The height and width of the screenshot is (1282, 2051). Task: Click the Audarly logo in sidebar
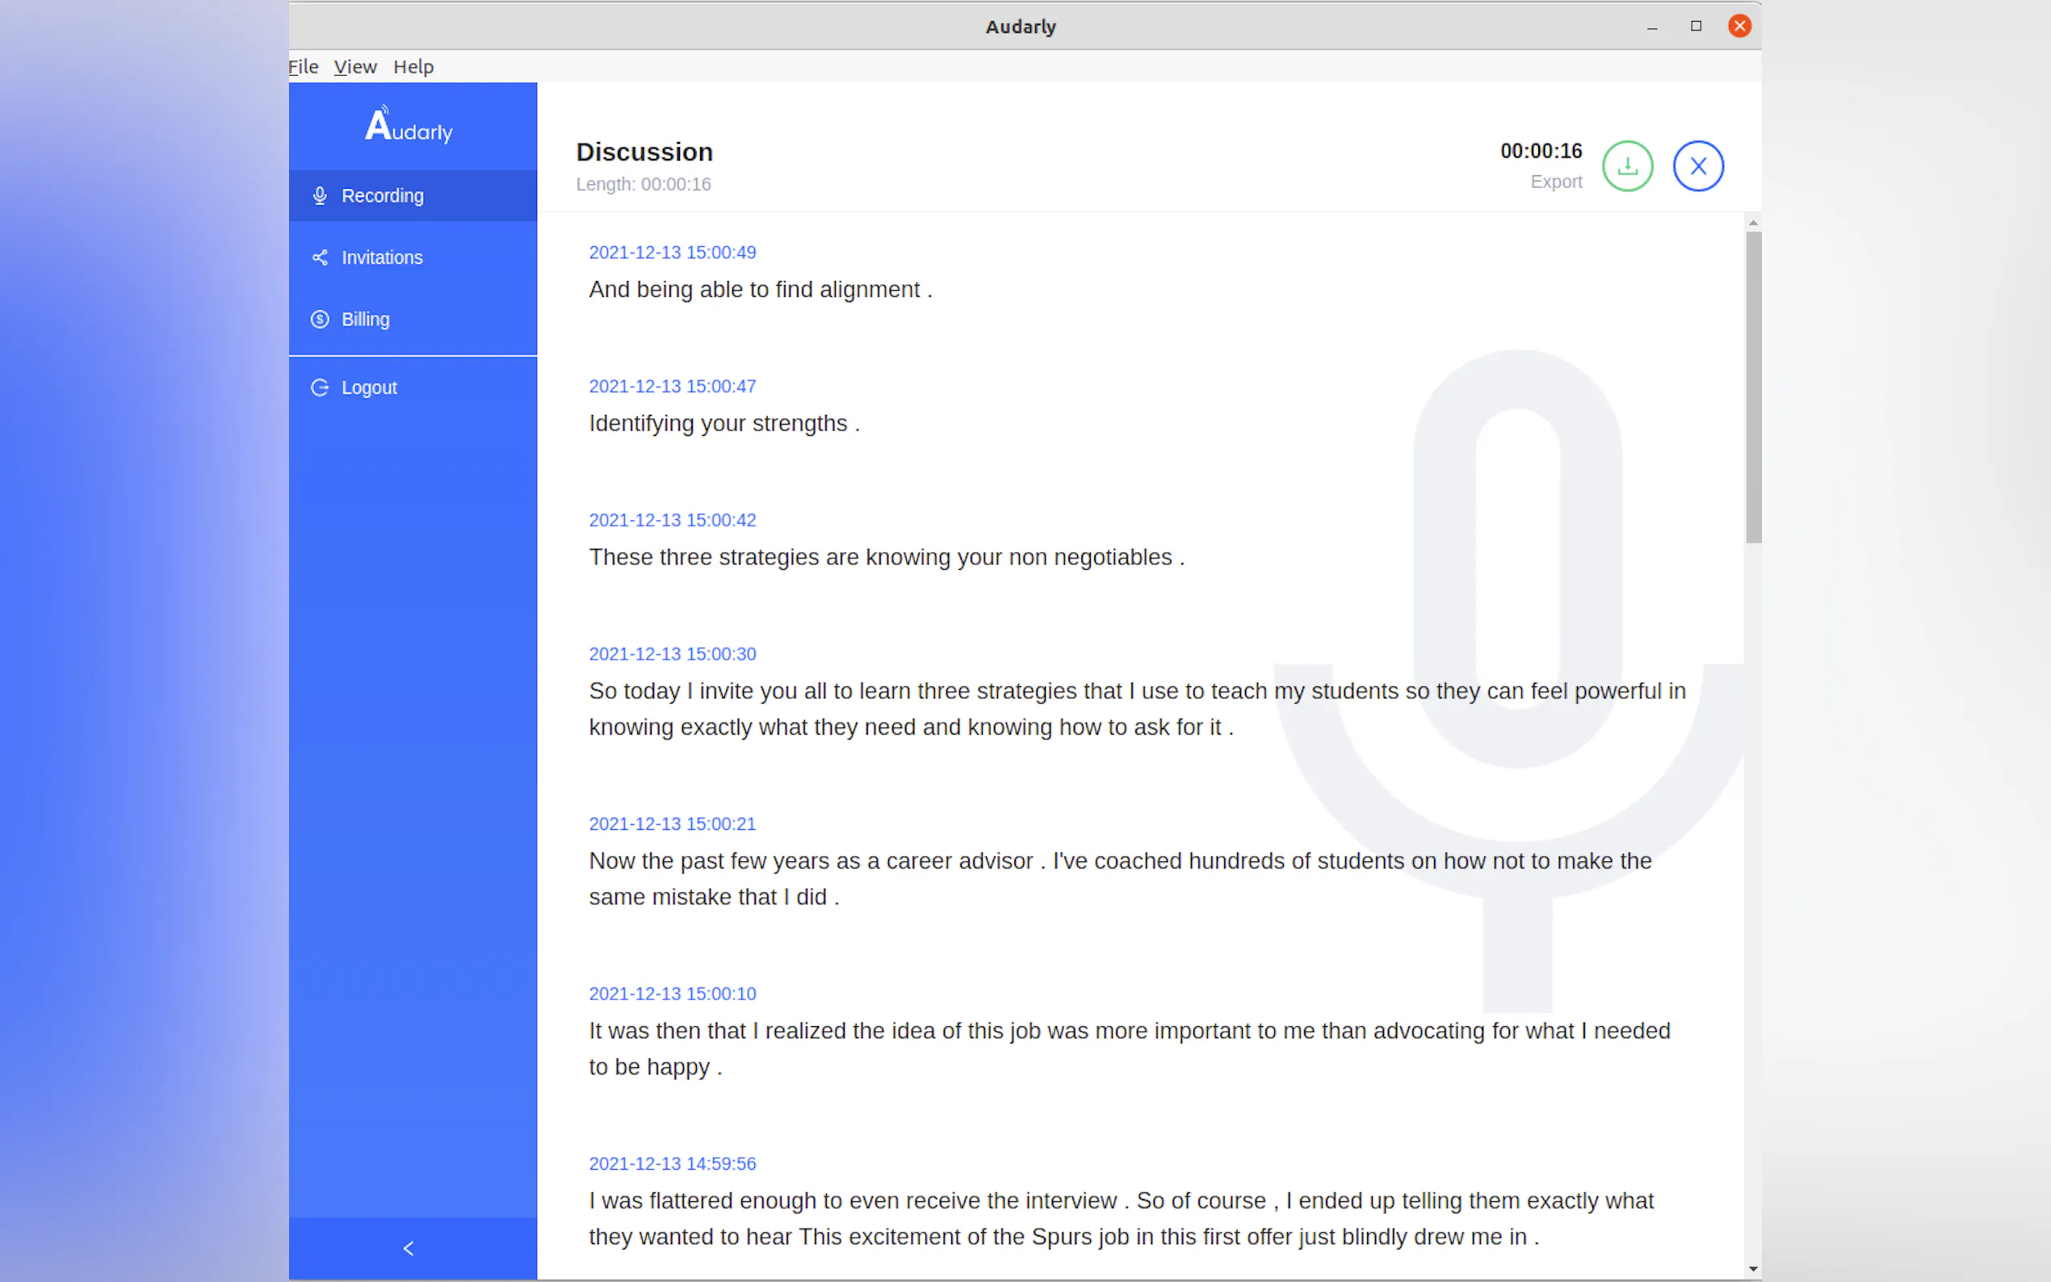pos(409,125)
